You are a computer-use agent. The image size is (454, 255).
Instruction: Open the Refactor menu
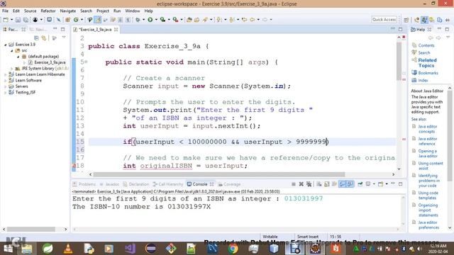coord(48,11)
